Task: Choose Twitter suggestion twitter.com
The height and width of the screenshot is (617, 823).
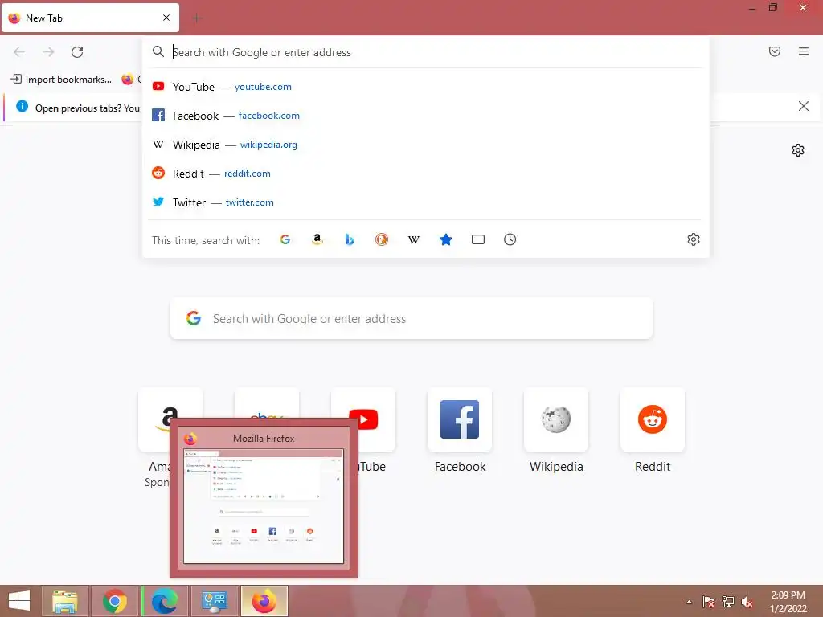Action: pyautogui.click(x=426, y=202)
